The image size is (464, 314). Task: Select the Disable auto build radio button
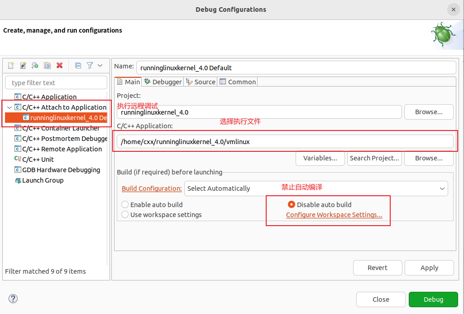pos(292,205)
